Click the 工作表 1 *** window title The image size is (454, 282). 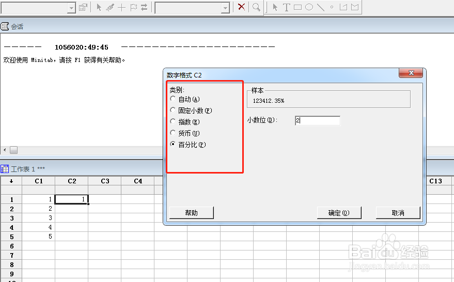click(28, 169)
